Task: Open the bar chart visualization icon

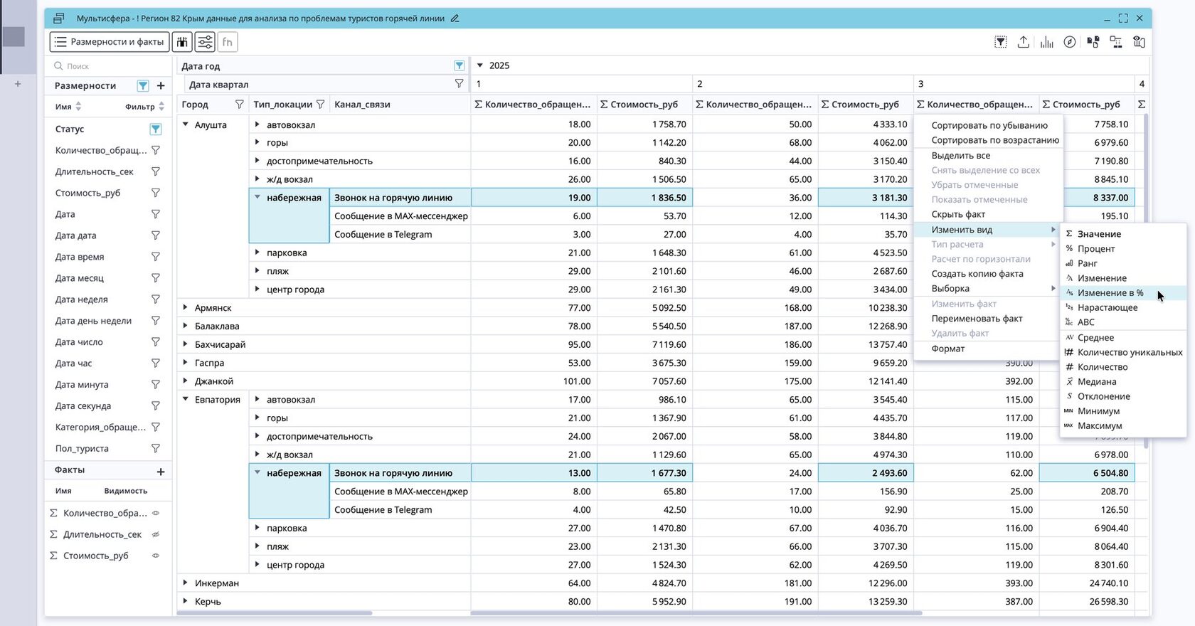Action: (x=1046, y=42)
